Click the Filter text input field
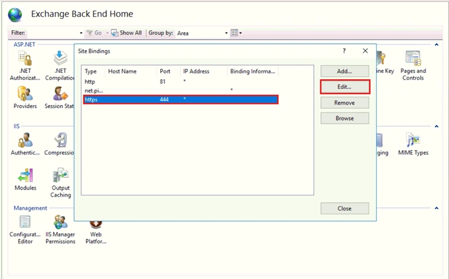Viewport: 449px width, 279px height. [52, 33]
